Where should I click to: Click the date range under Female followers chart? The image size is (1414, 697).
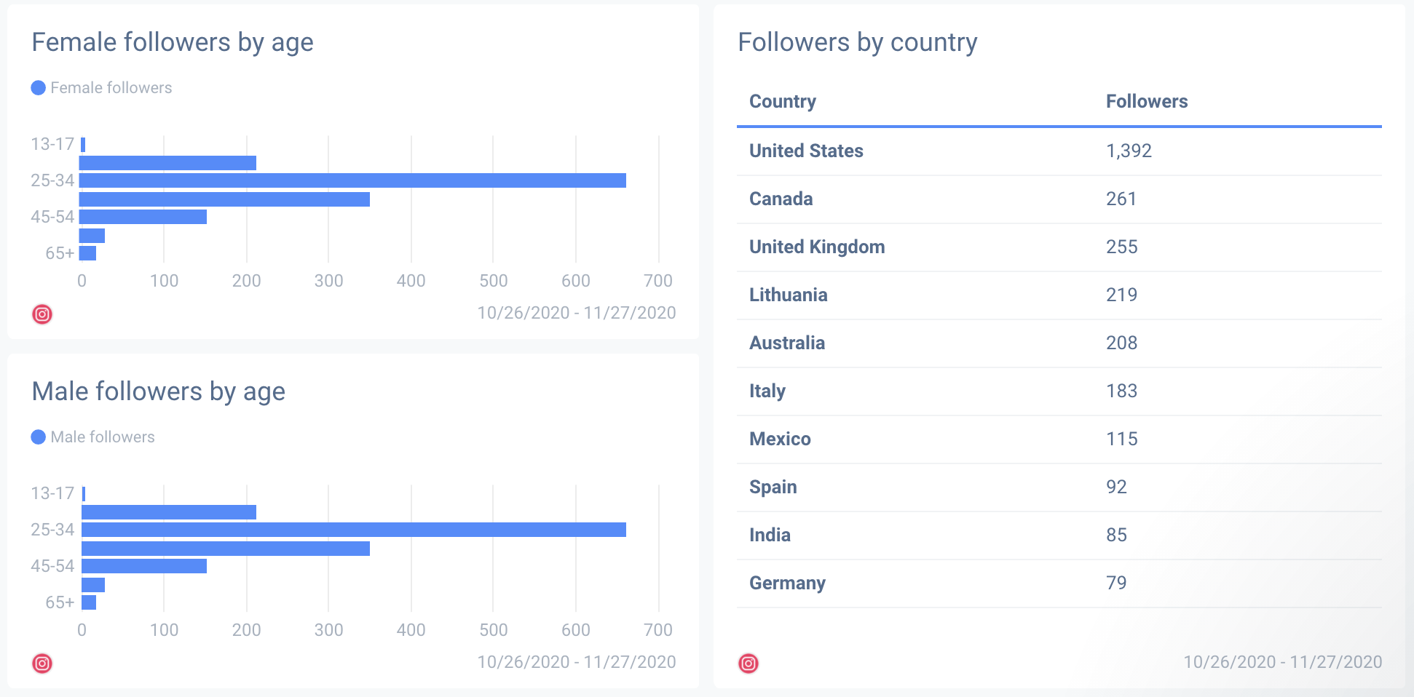576,313
